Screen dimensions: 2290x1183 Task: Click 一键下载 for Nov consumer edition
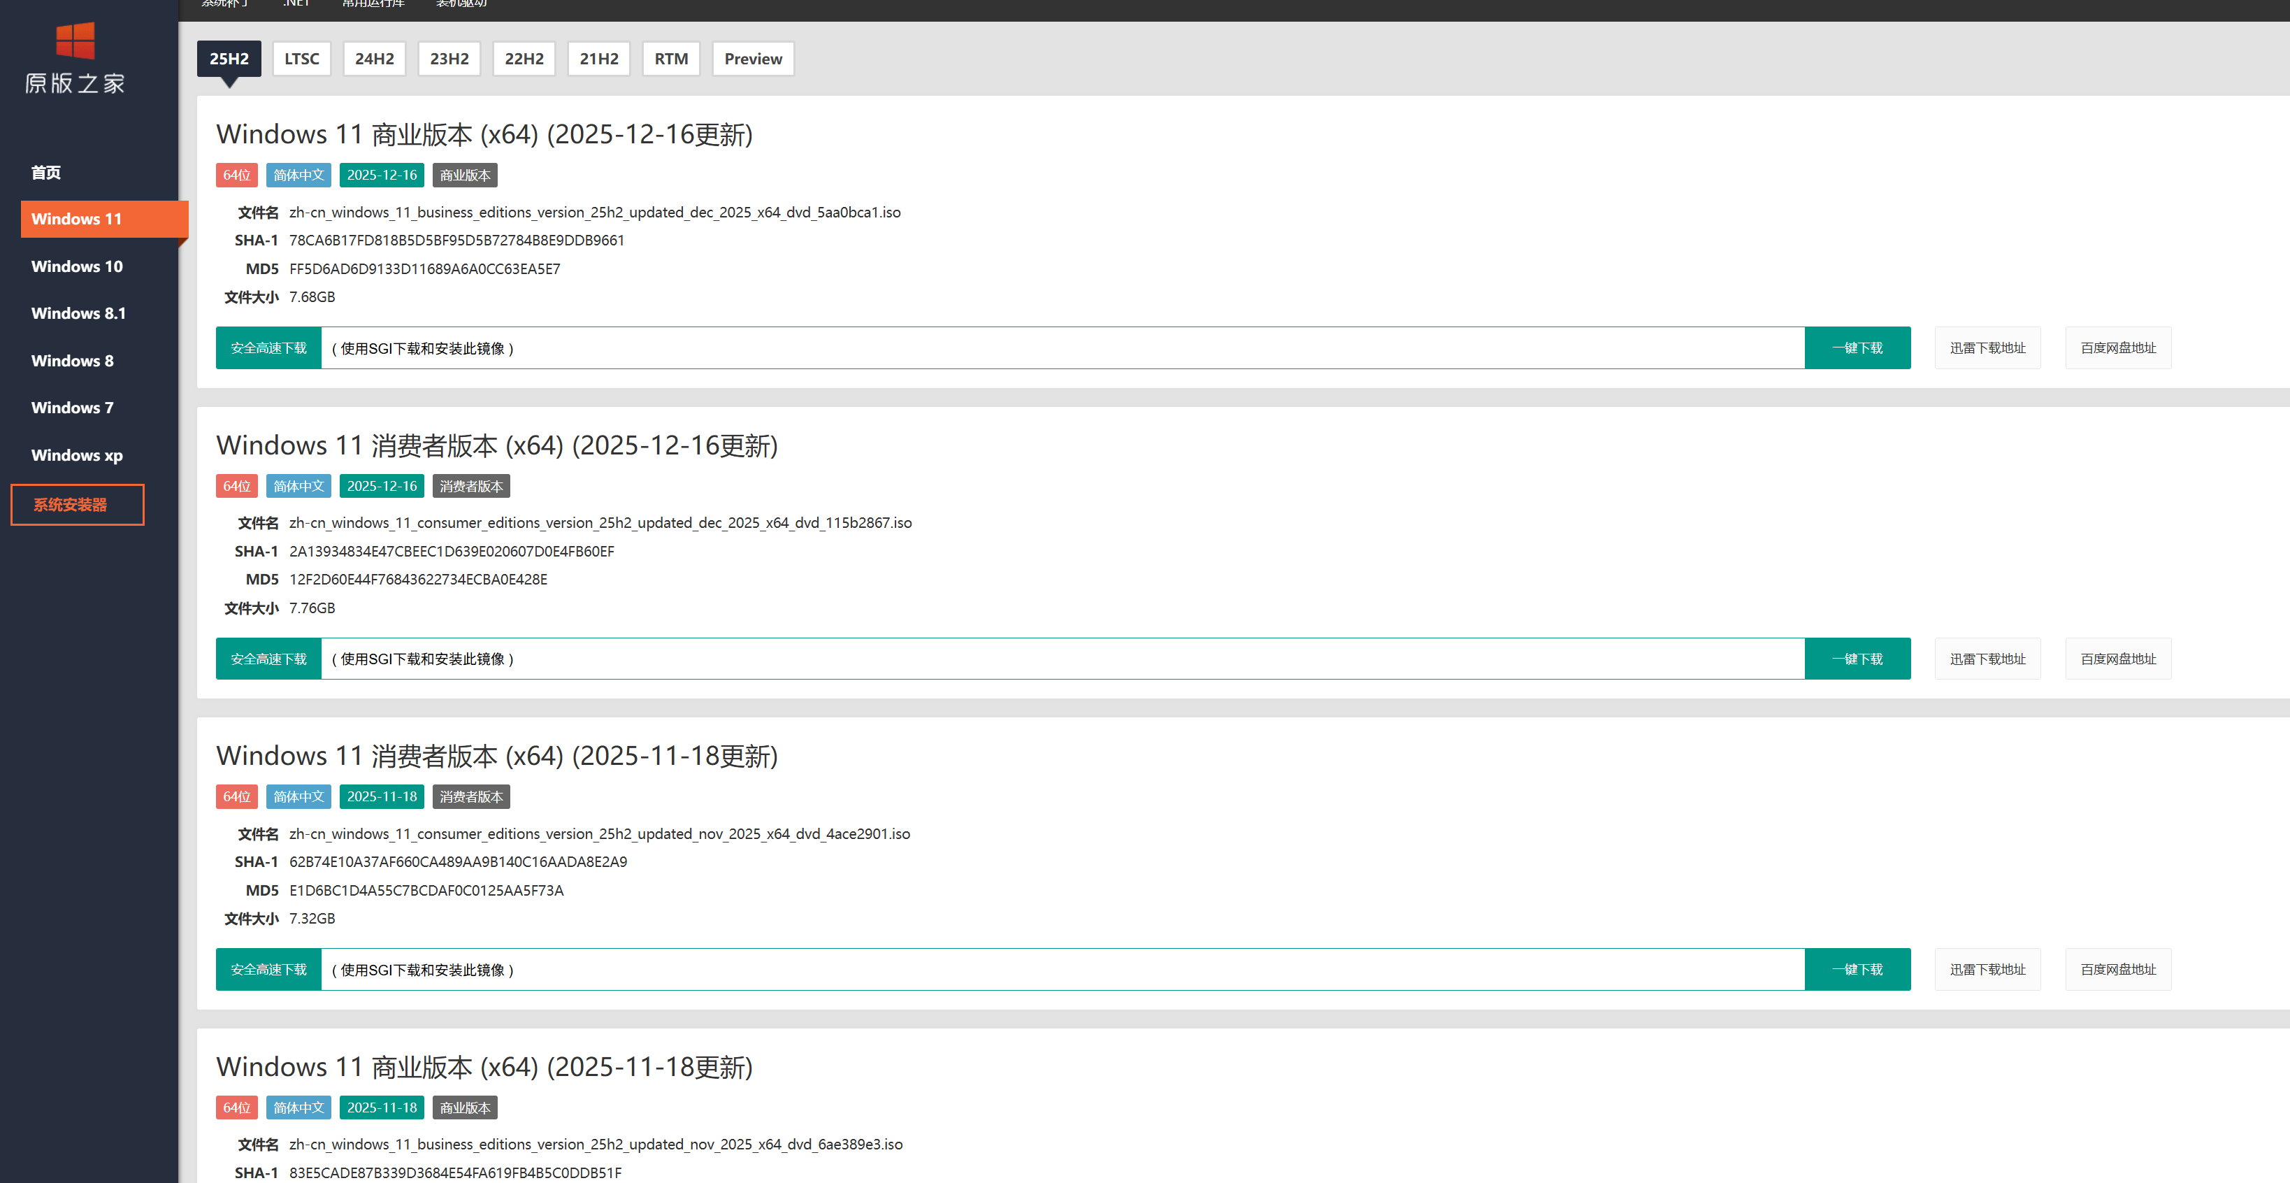pyautogui.click(x=1856, y=968)
